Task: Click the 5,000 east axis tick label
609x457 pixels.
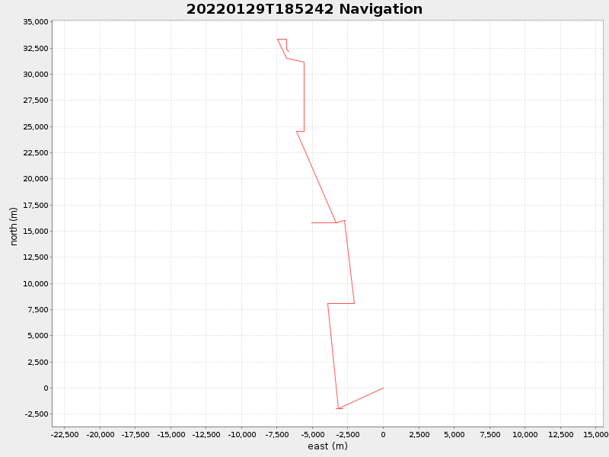Action: coord(454,434)
